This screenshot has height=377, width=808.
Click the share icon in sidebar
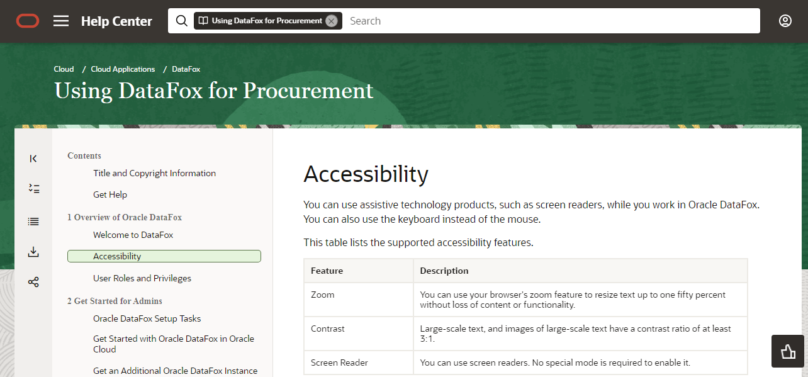34,282
